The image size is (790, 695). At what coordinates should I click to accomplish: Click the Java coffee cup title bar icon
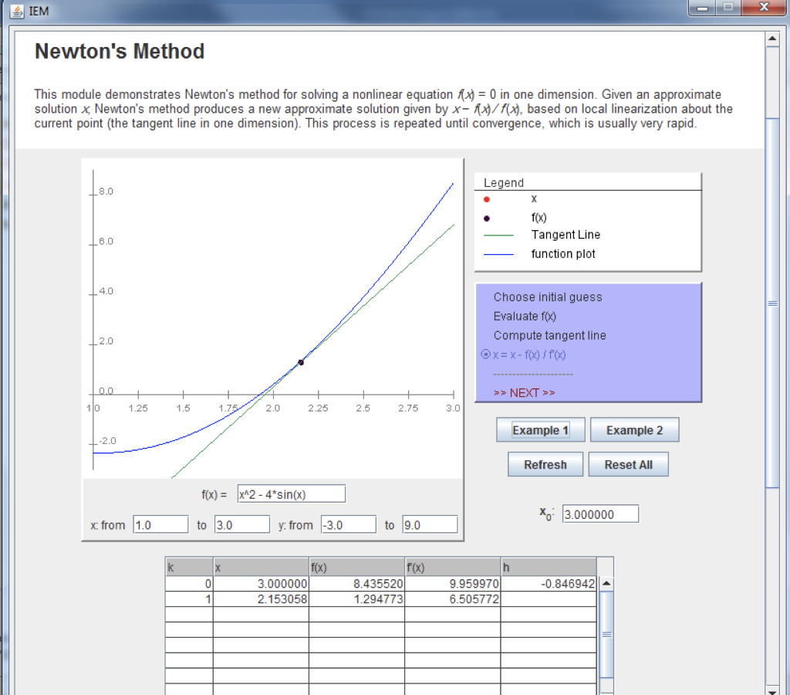(x=18, y=11)
